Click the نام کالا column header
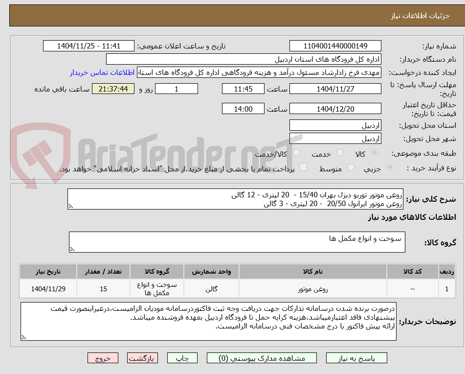 312,271
